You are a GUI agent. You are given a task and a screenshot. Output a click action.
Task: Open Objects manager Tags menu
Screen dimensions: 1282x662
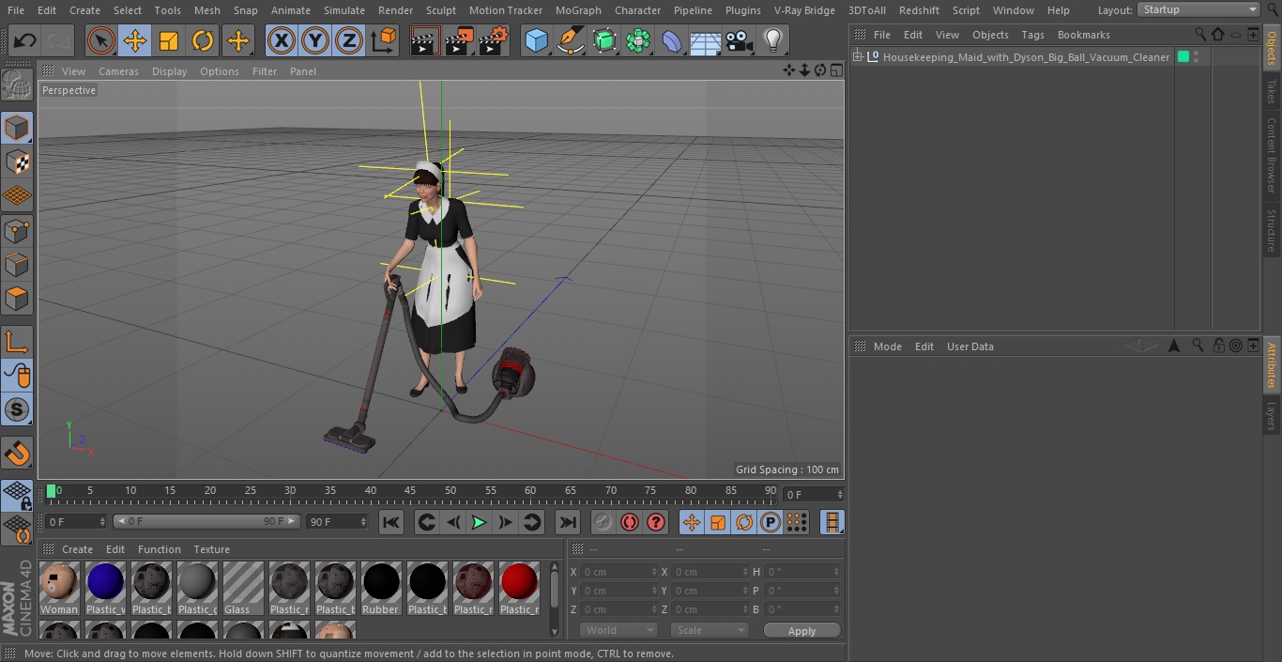click(x=1032, y=35)
